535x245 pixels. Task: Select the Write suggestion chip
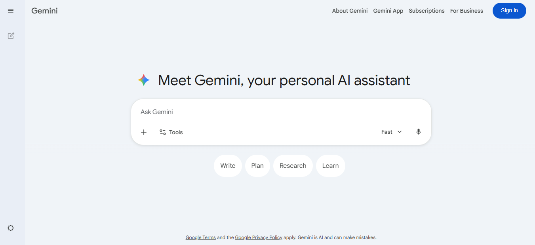click(228, 166)
